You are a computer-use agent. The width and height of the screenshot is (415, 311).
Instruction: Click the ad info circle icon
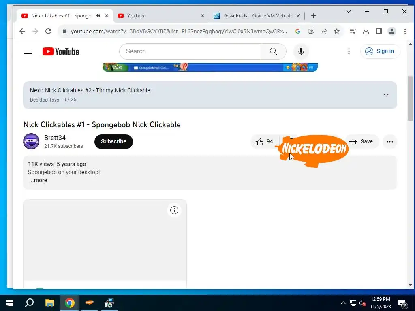coord(174,210)
